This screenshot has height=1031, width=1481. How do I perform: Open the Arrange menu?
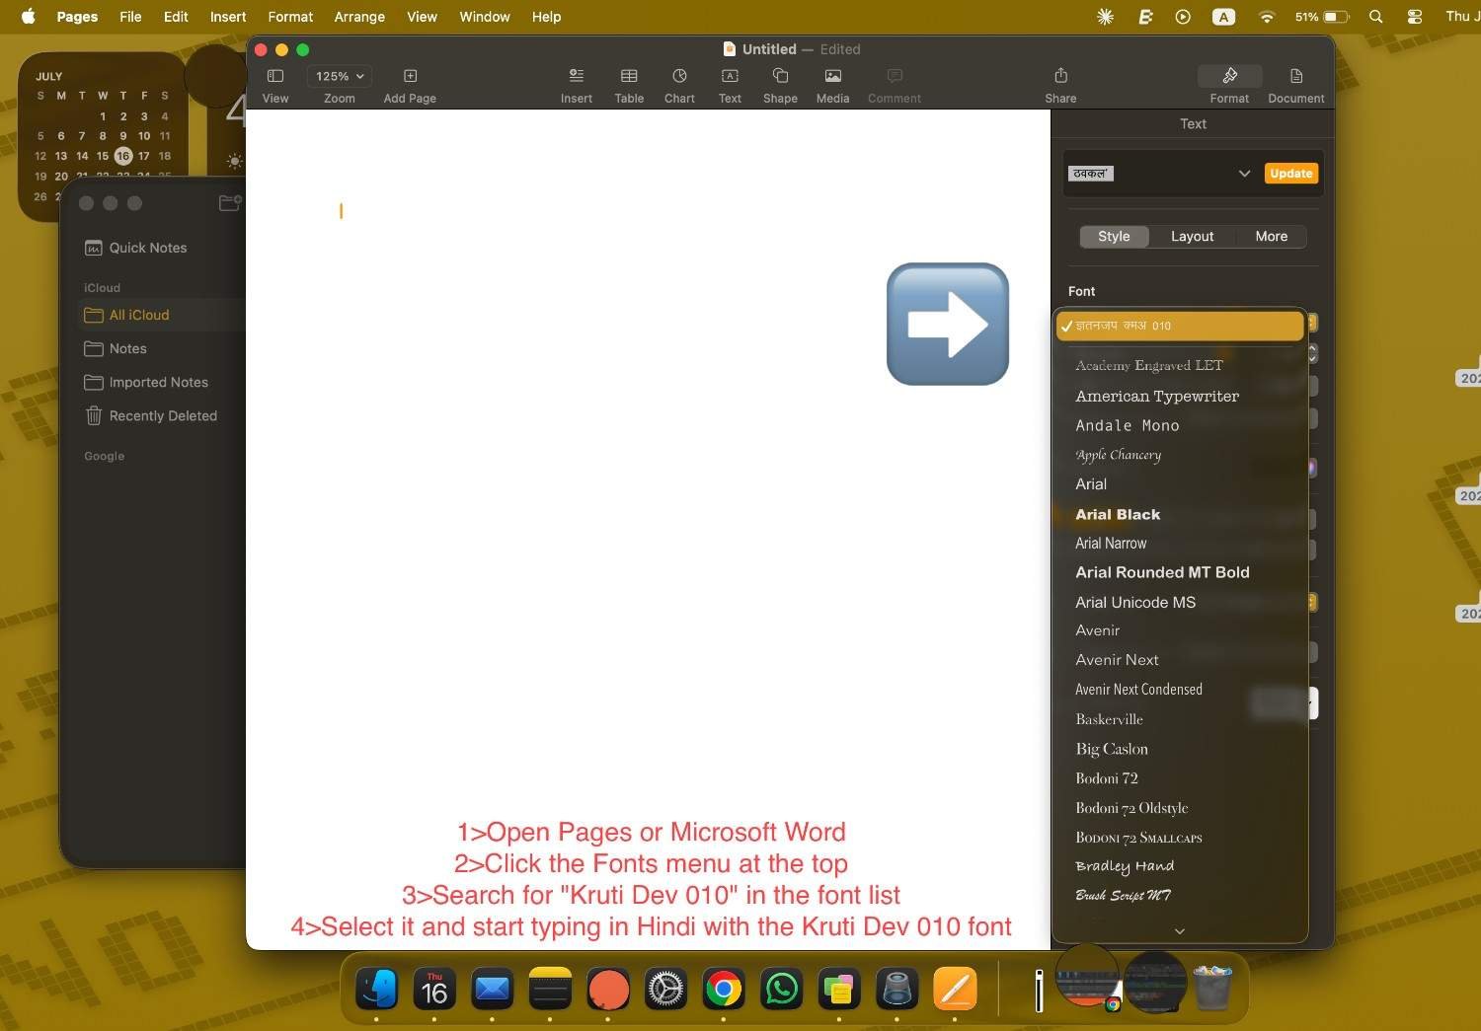pos(359,17)
